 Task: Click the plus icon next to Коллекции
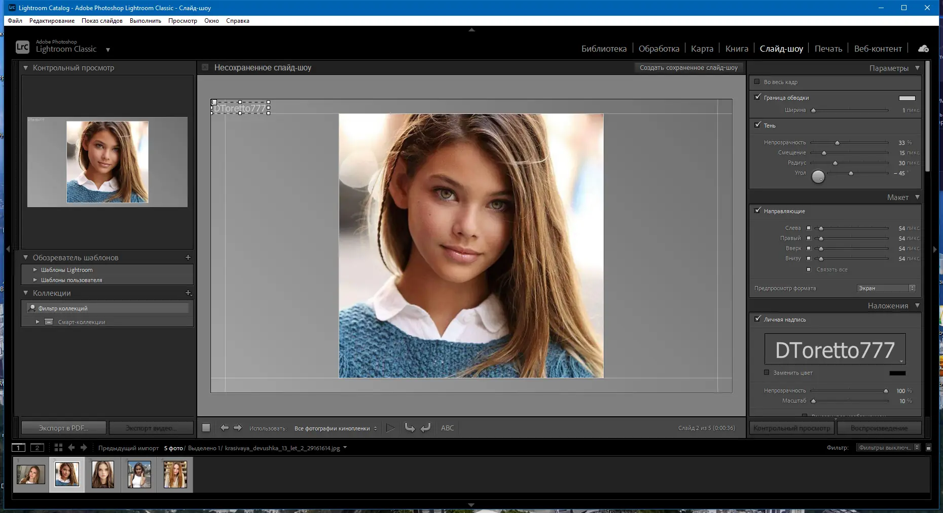coord(188,293)
